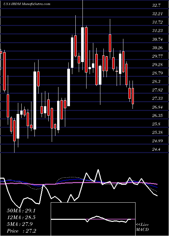Click the 32.7 price axis label
The image size is (169, 236).
click(x=156, y=5)
